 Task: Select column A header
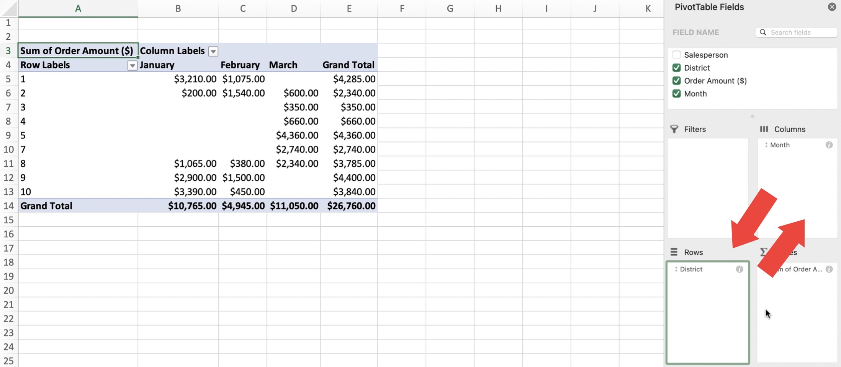78,8
